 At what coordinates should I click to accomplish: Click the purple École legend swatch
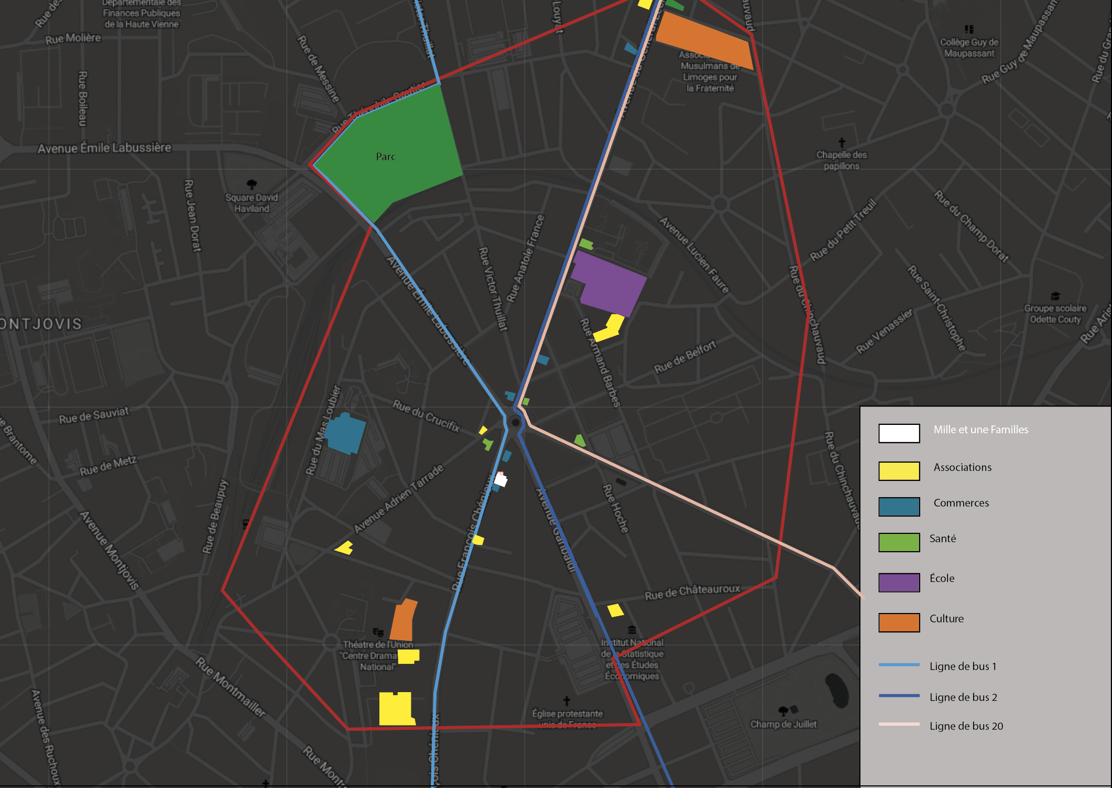[x=899, y=582]
